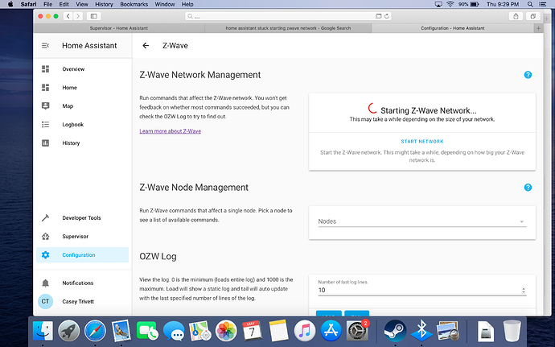555x347 pixels.
Task: Switch to Supervisor - Home Assistant tab
Action: pyautogui.click(x=119, y=28)
